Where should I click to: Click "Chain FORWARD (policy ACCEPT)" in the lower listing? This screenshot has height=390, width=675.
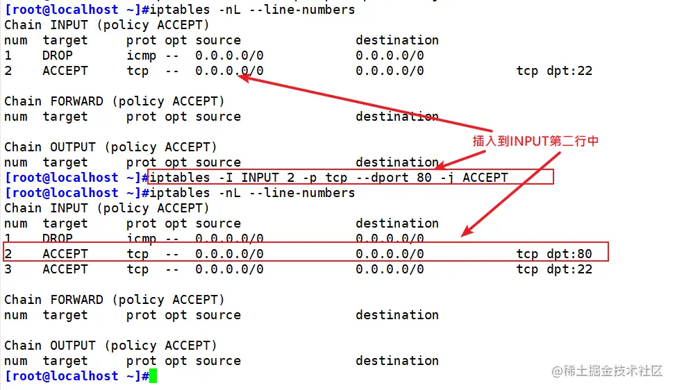(115, 300)
